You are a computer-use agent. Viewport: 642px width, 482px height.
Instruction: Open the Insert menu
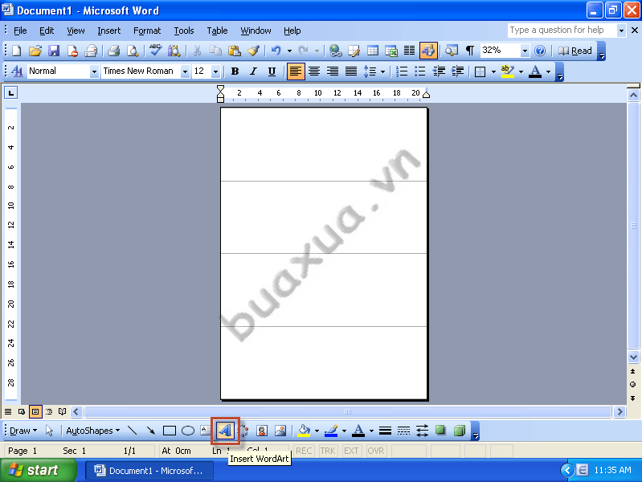pyautogui.click(x=109, y=31)
